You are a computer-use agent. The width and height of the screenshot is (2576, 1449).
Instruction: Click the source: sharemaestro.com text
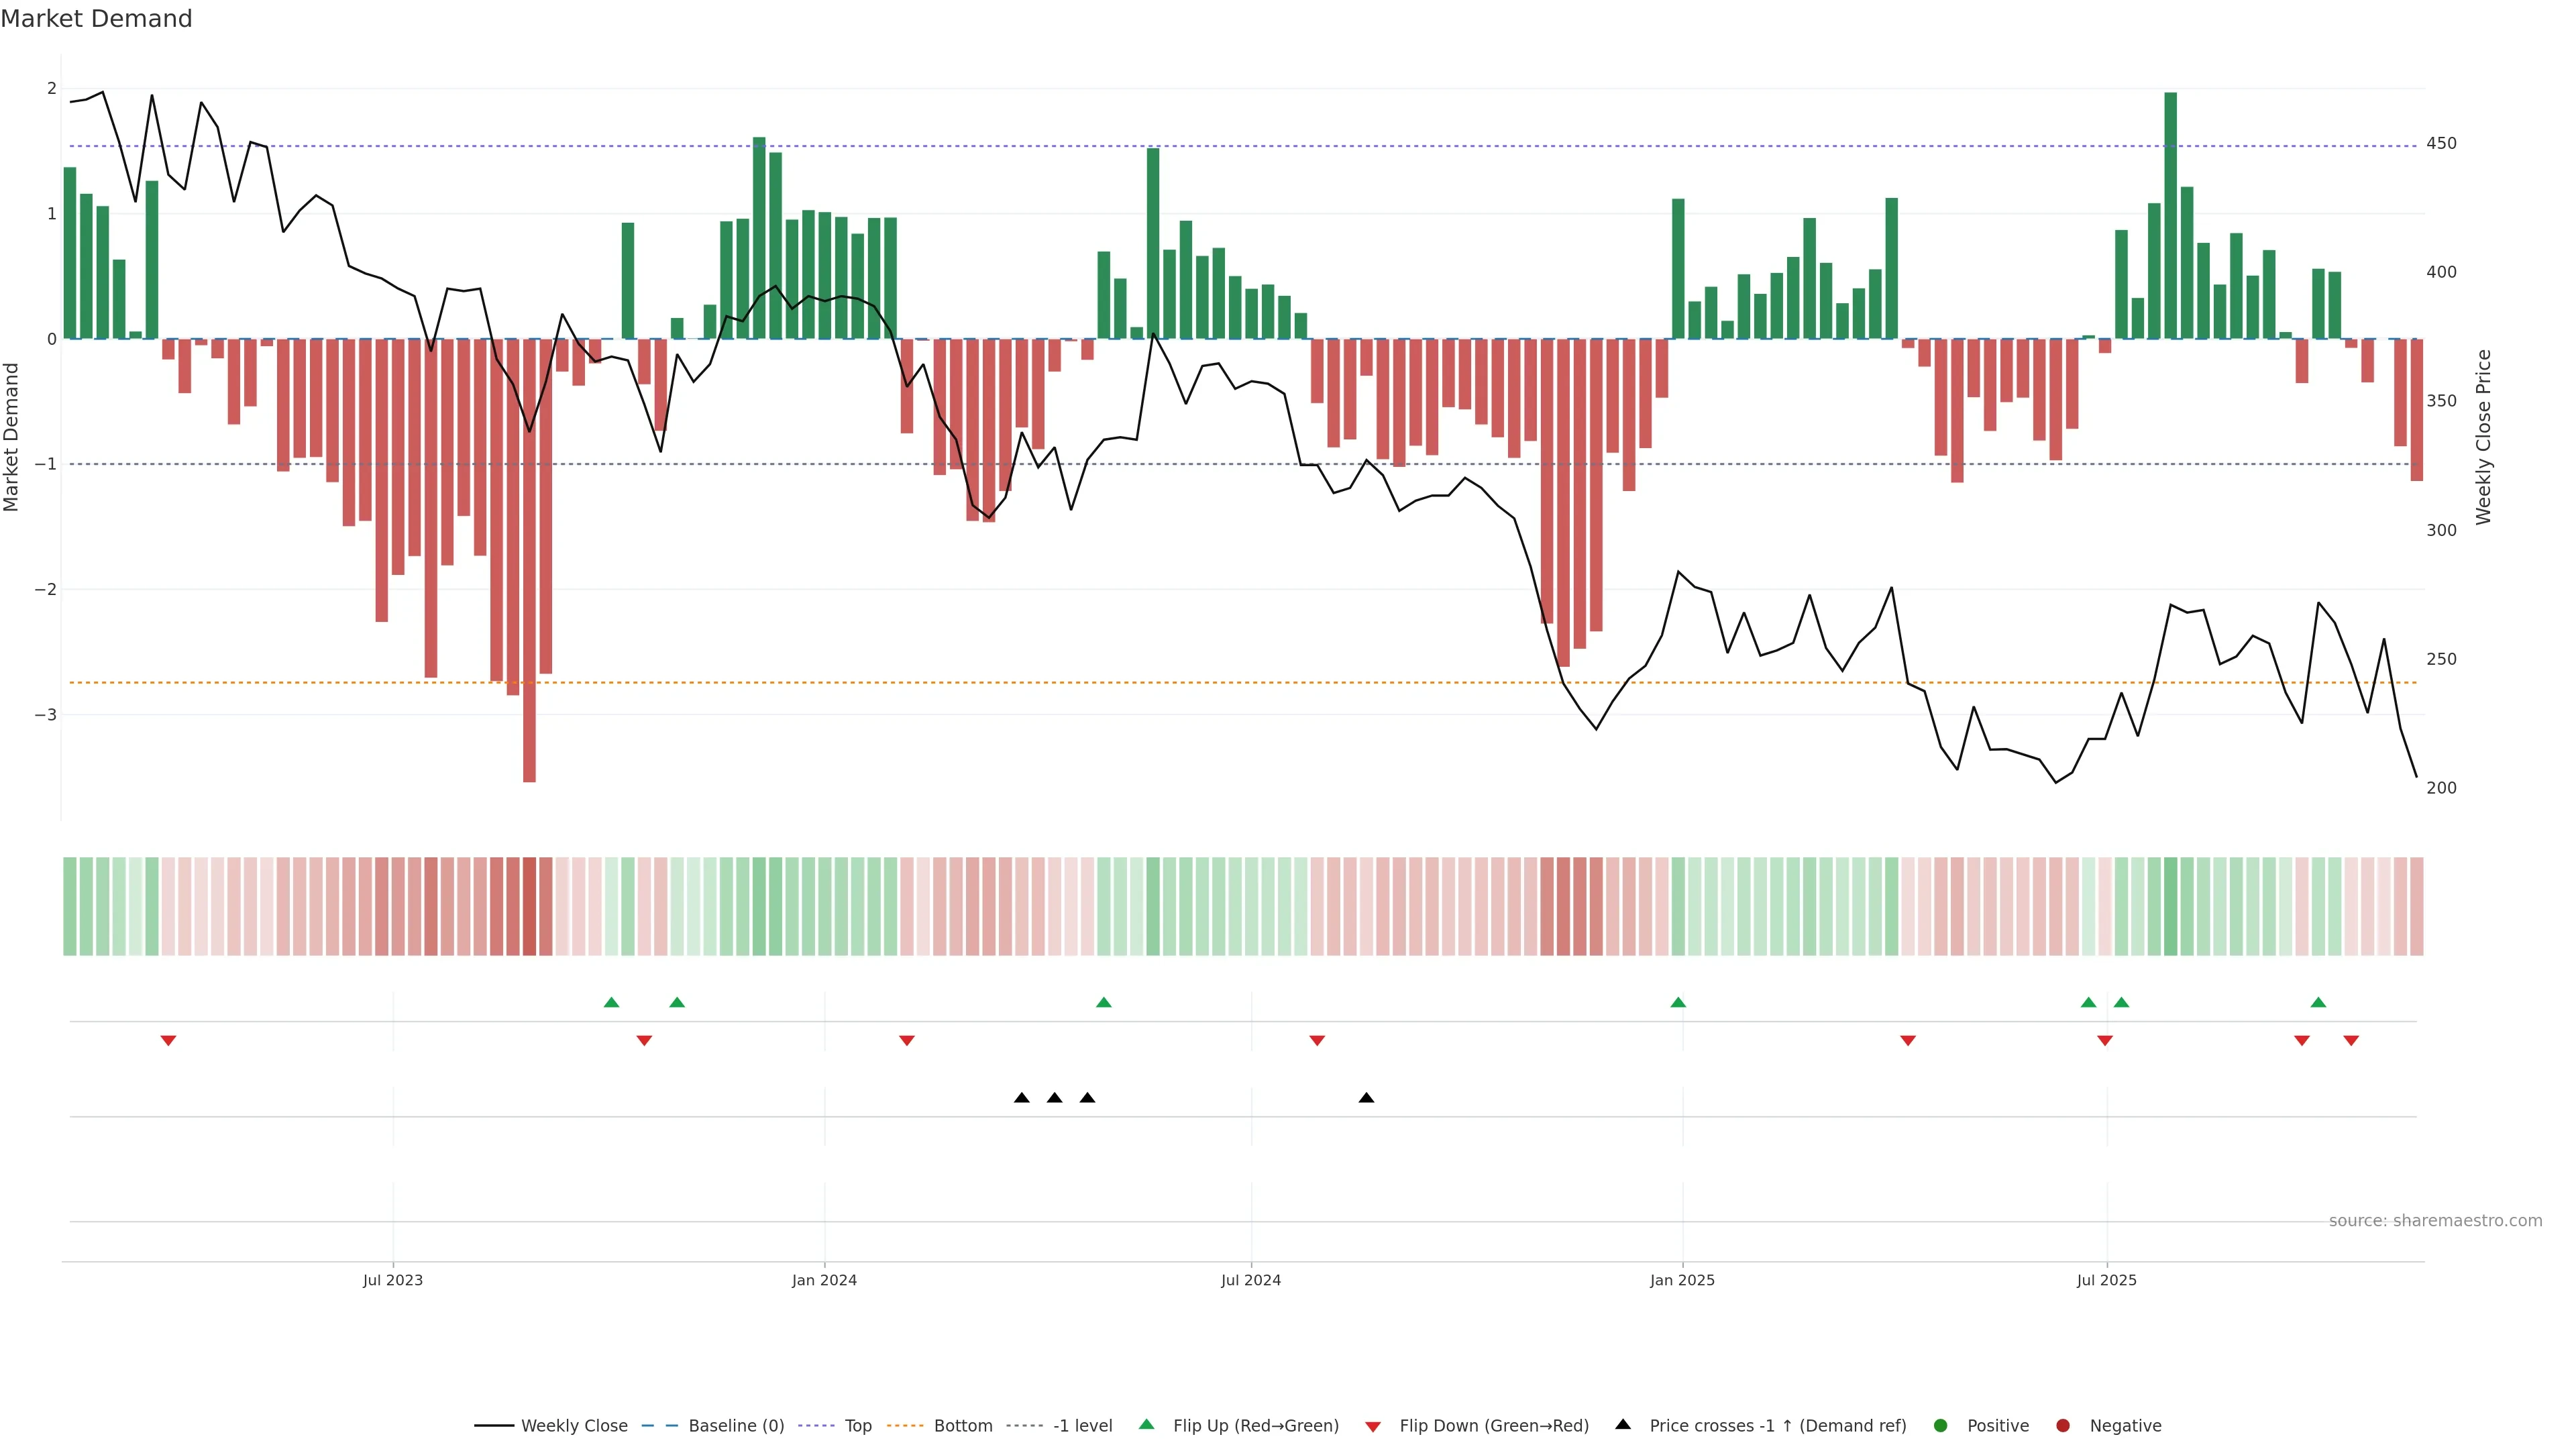pos(2435,1220)
